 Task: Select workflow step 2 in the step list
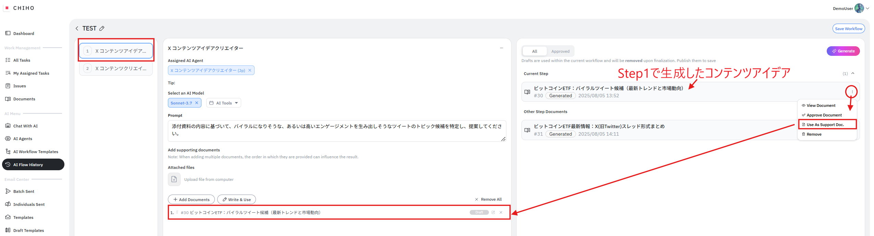tap(116, 69)
